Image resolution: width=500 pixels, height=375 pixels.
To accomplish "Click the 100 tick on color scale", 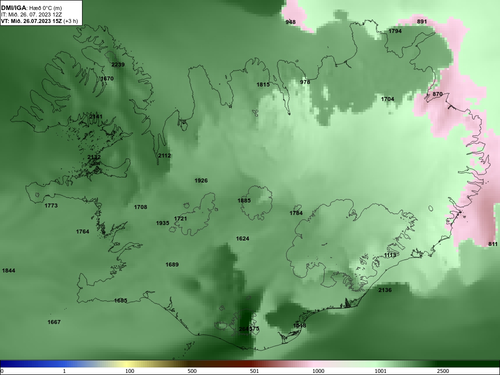I will click(129, 371).
